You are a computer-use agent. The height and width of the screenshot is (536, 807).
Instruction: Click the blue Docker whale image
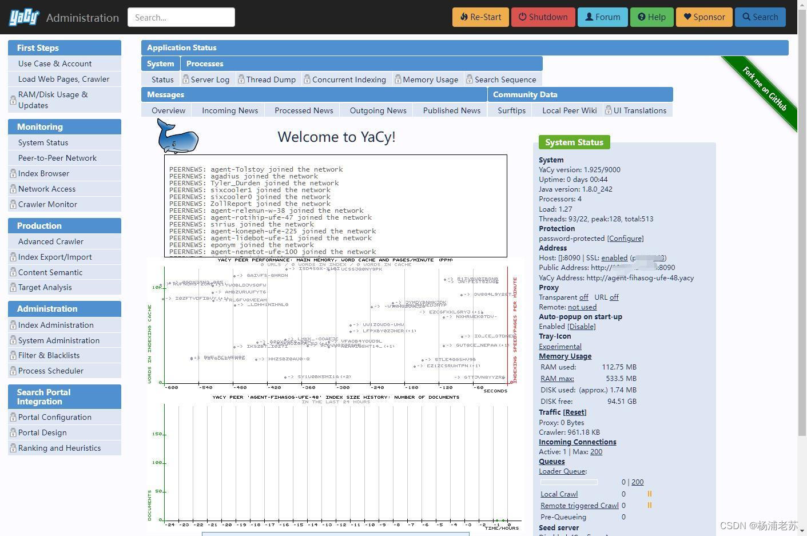tap(178, 136)
